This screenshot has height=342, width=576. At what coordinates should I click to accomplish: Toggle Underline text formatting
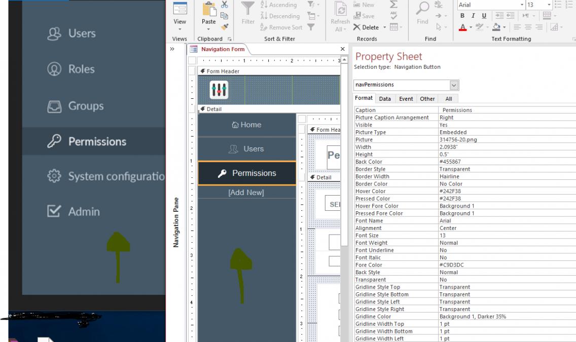click(x=484, y=16)
